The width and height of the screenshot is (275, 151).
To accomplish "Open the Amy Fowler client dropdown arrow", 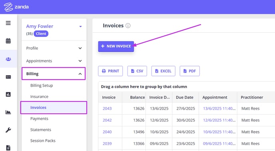I will tap(80, 27).
